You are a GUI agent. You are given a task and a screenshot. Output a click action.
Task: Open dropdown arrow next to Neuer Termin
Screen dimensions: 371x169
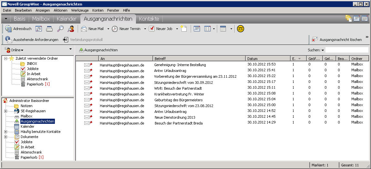point(145,29)
